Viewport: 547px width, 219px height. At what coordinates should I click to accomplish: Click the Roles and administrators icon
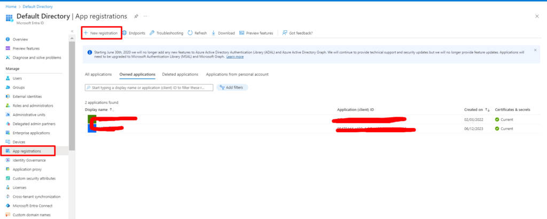coord(7,106)
